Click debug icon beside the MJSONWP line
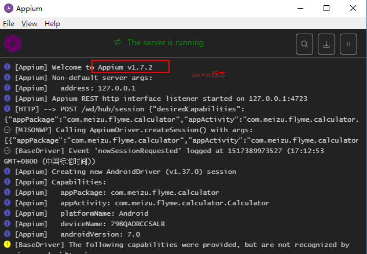Viewport: 367px width, 254px height. point(8,129)
